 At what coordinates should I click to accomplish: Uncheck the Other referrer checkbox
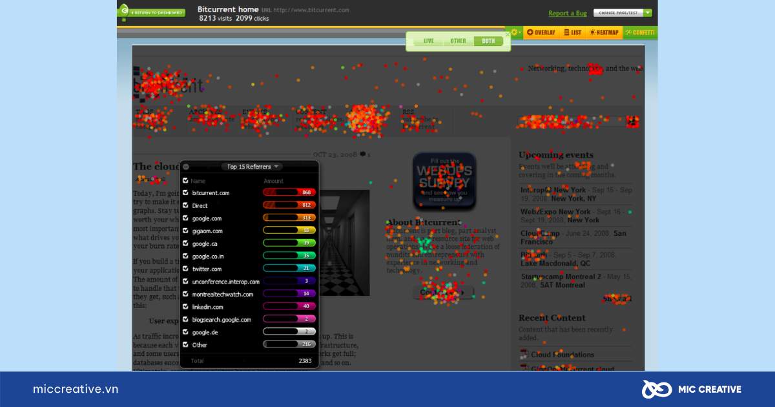click(186, 345)
